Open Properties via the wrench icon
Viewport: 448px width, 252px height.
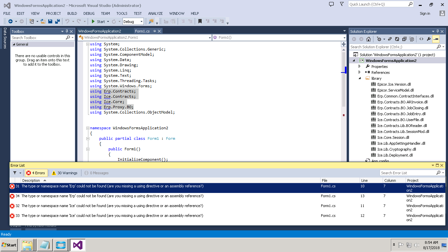point(429,39)
